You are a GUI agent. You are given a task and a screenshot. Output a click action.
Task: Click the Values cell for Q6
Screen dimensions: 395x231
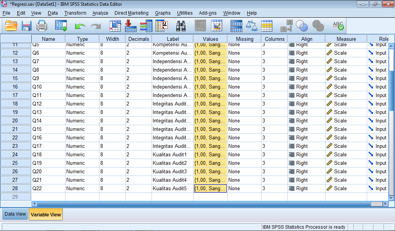click(210, 53)
